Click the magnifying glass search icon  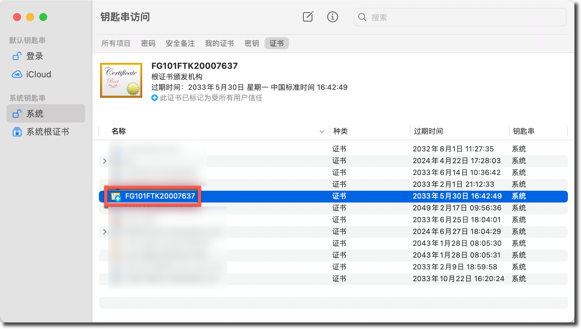point(362,17)
